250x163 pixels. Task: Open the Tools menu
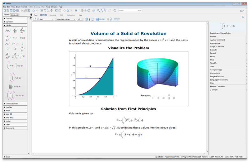point(48,7)
